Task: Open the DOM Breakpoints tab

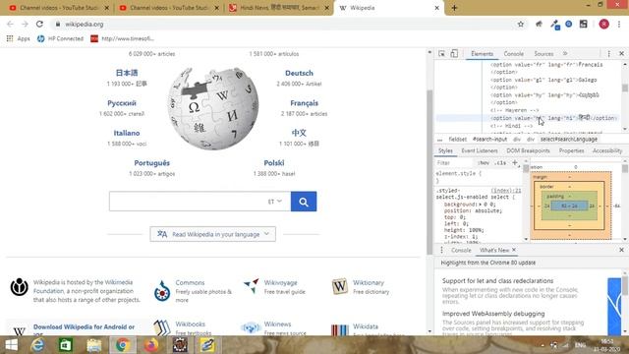Action: pyautogui.click(x=528, y=150)
